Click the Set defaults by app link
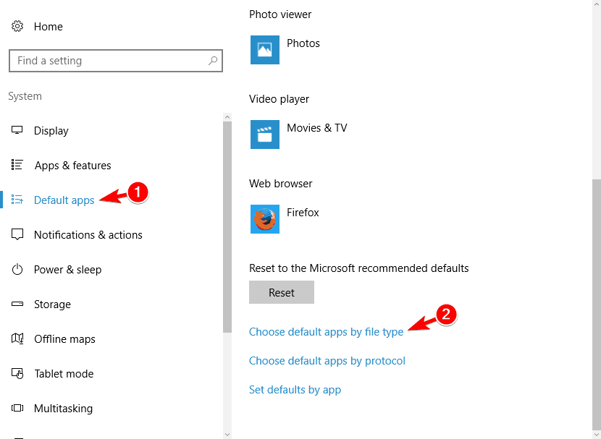The width and height of the screenshot is (601, 439). (295, 390)
